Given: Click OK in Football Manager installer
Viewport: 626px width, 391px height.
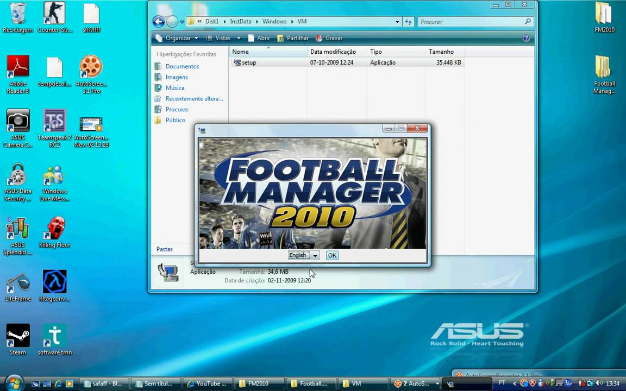Looking at the screenshot, I should pyautogui.click(x=332, y=256).
